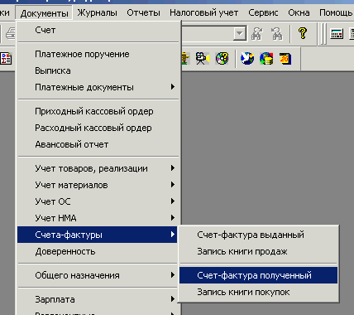Choose Авансовый отчет menu item

(x=98, y=144)
